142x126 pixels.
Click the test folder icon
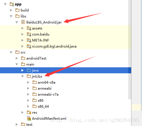(x=23, y=124)
